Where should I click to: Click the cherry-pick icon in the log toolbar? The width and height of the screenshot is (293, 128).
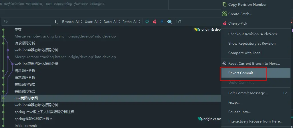point(155,22)
